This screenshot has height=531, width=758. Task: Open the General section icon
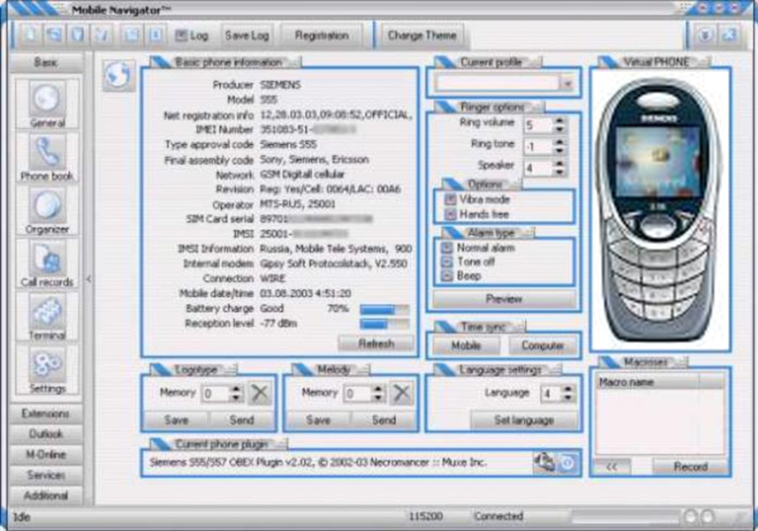46,98
